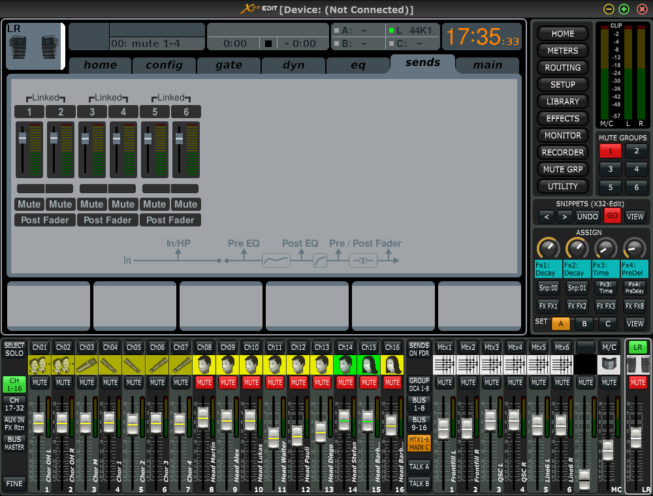Viewport: 653px width, 496px height.
Task: Mute channel Ch01 strip
Action: (x=40, y=382)
